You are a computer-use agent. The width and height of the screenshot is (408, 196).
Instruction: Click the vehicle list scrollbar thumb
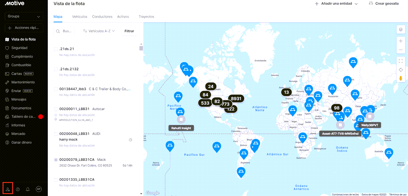[x=141, y=48]
